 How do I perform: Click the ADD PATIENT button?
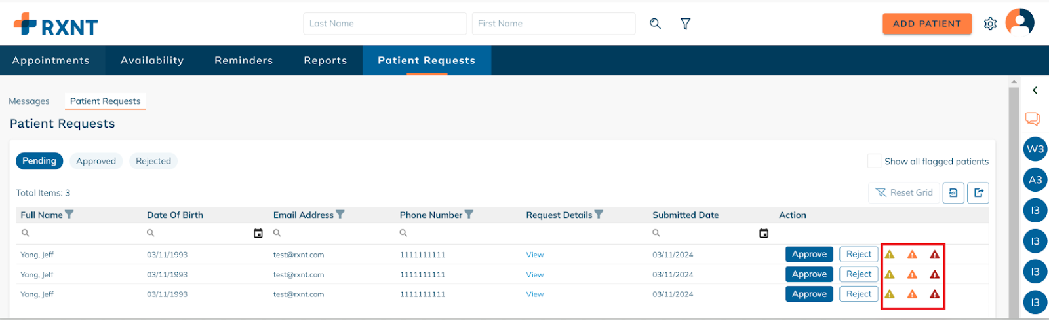(927, 24)
